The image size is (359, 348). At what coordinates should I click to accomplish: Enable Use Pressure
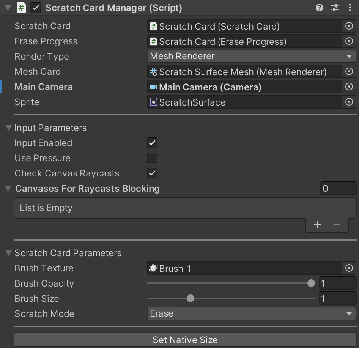[152, 158]
